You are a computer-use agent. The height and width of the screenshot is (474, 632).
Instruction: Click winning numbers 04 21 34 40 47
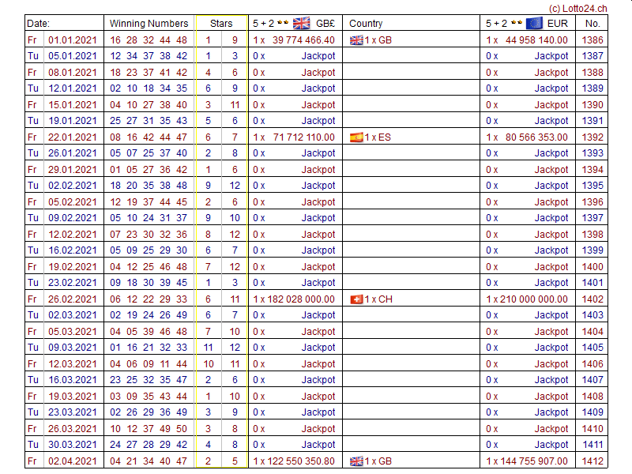149,461
